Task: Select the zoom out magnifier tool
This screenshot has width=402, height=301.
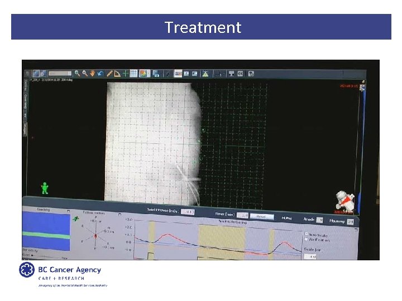Action: 85,74
